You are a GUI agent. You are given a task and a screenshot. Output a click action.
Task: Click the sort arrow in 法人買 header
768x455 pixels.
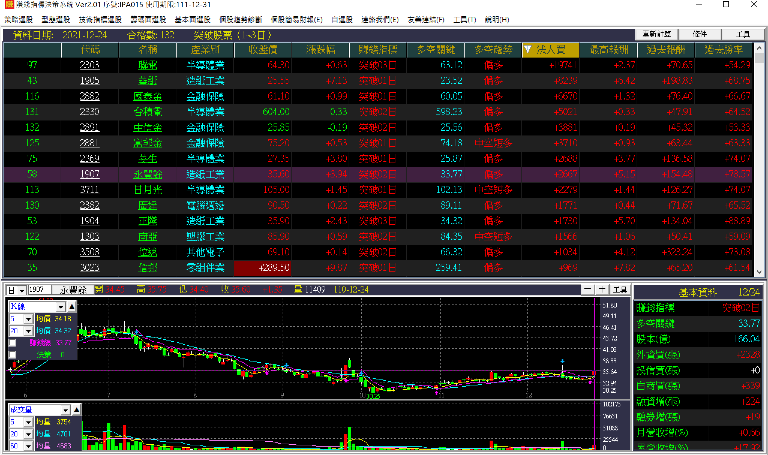point(527,49)
